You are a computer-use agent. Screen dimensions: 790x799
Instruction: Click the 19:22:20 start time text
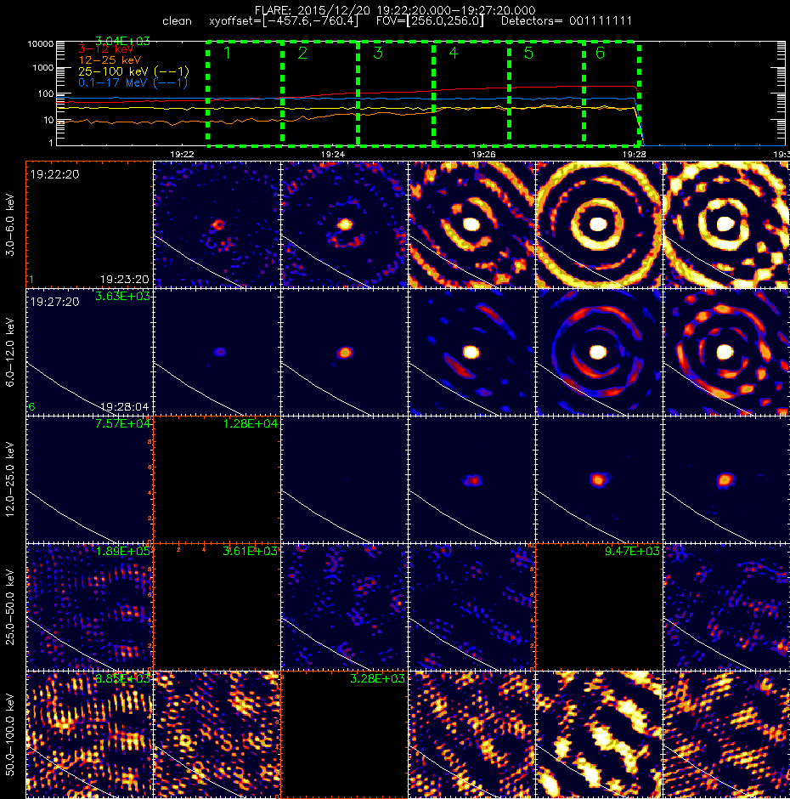(x=54, y=174)
